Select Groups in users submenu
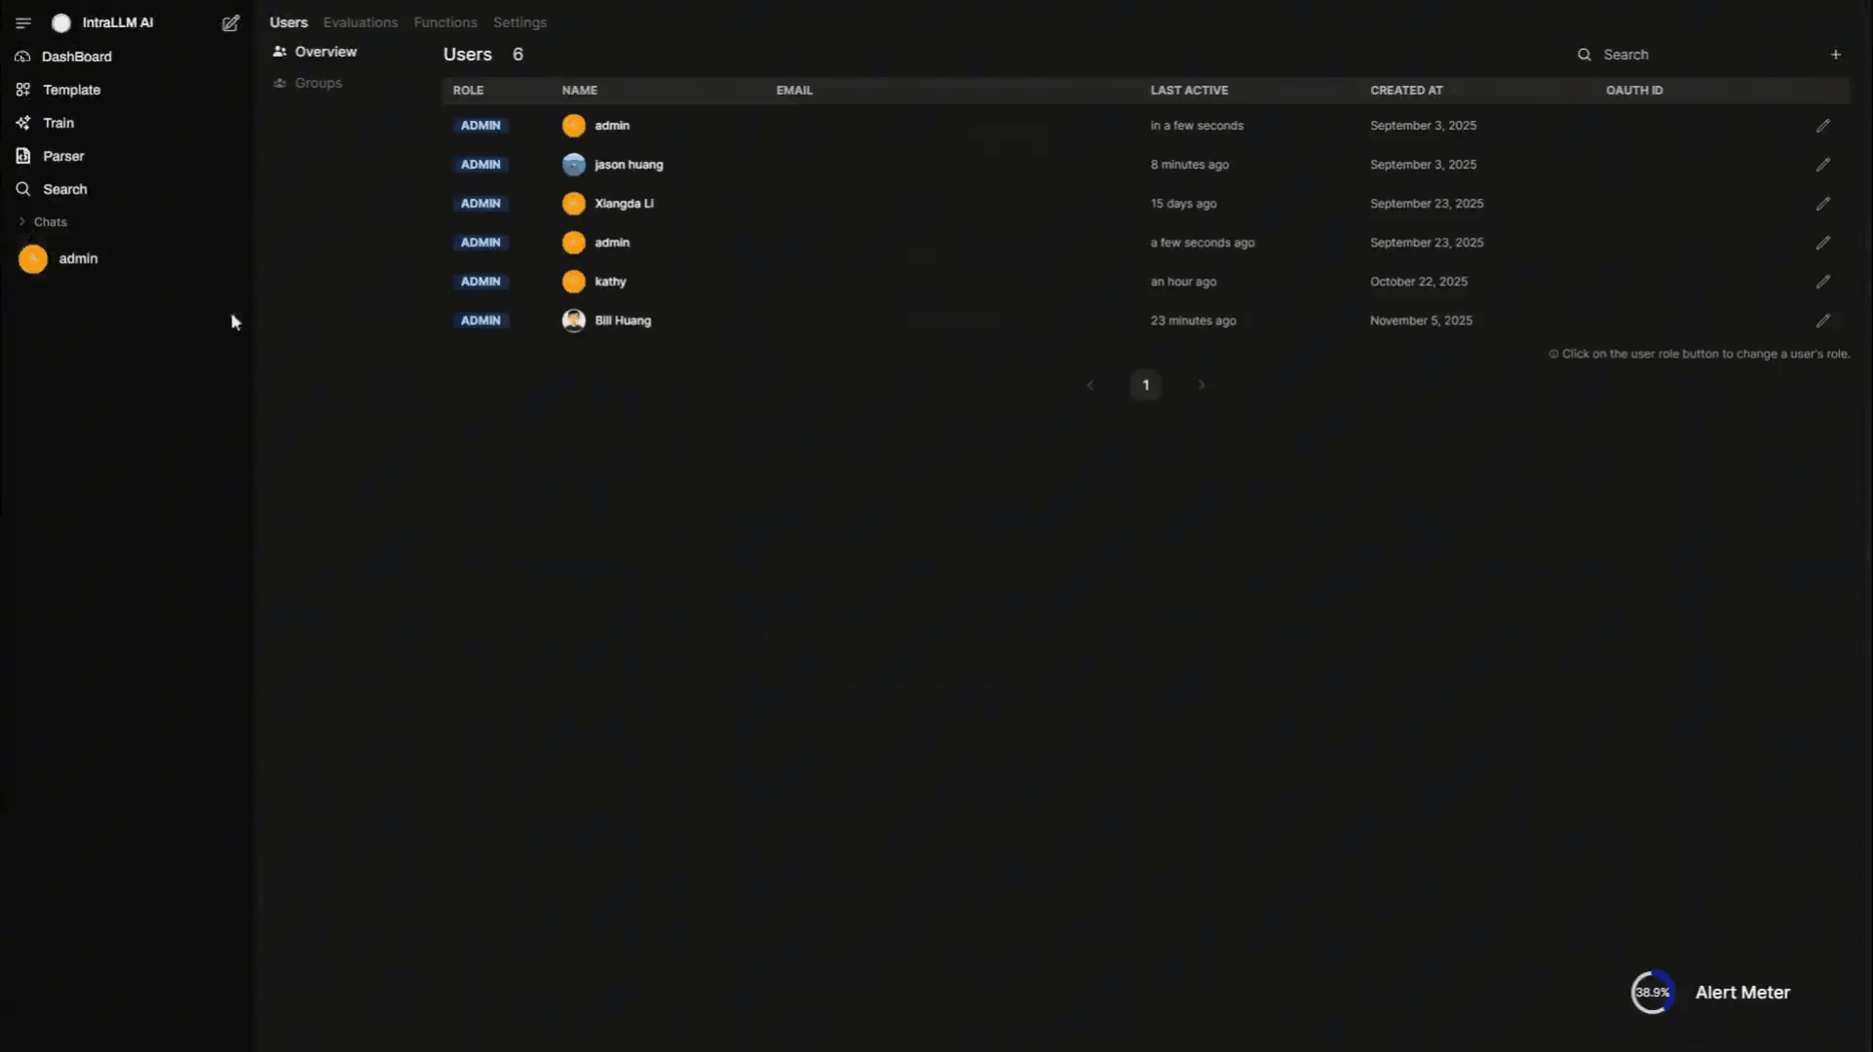Viewport: 1873px width, 1052px height. pos(308,83)
